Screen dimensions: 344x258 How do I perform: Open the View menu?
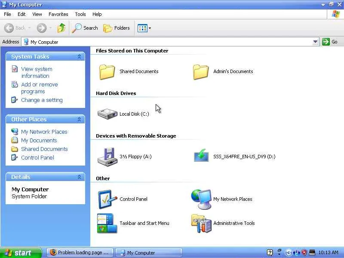point(37,14)
